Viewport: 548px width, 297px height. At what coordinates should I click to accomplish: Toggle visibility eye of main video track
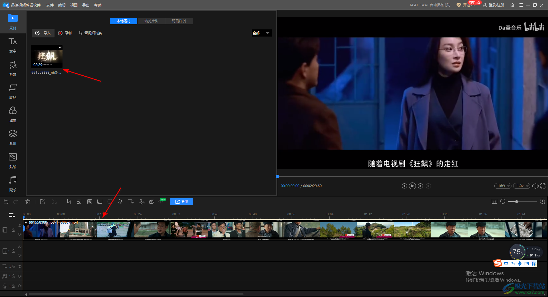20,226
